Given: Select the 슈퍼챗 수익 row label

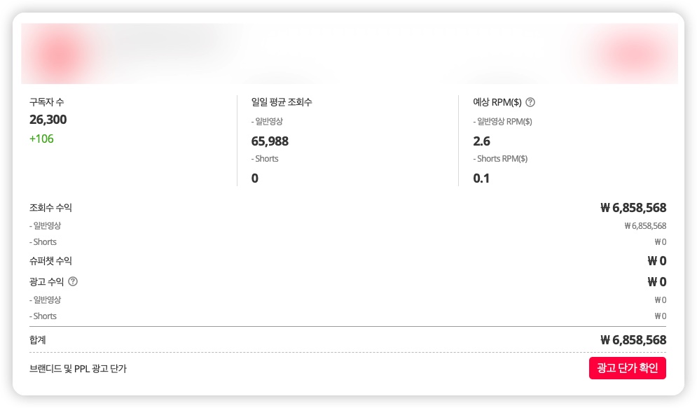Looking at the screenshot, I should [50, 261].
